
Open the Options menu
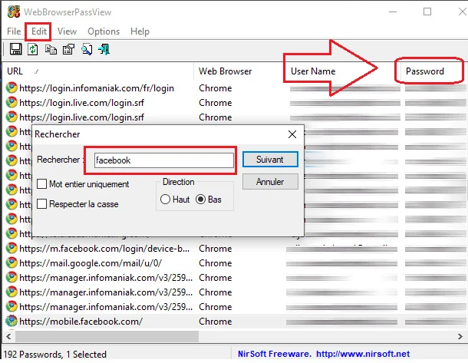click(x=104, y=31)
